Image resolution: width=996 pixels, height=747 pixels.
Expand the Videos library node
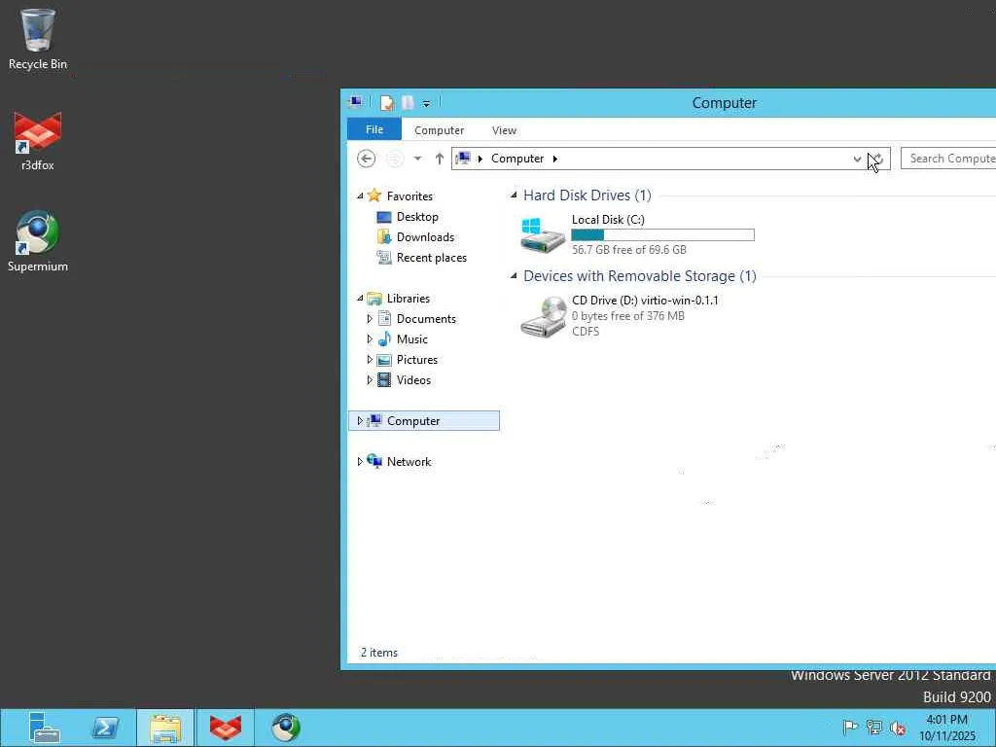click(369, 380)
